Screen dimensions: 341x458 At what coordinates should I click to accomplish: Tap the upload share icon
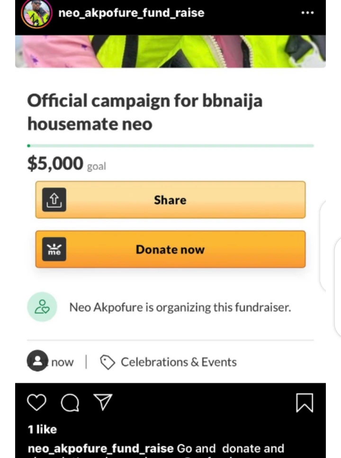54,200
